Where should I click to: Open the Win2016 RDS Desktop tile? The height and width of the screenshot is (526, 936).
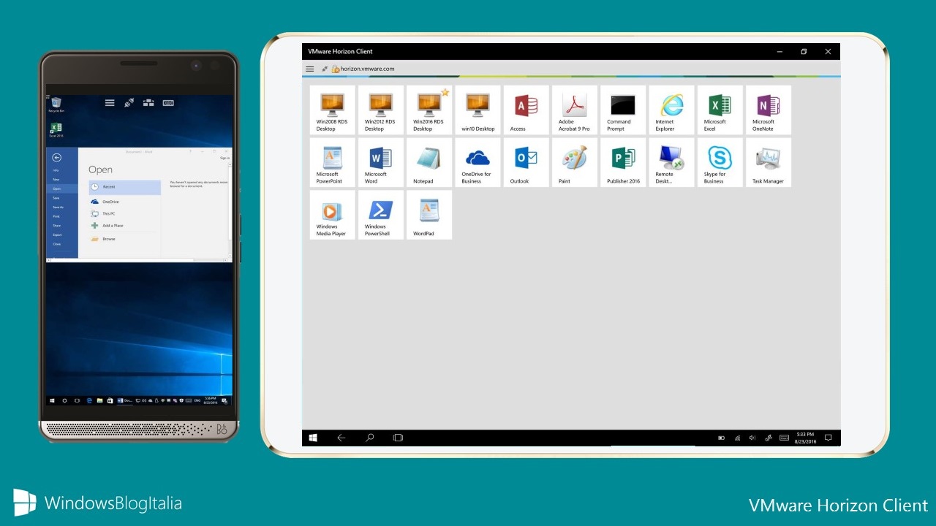(x=429, y=110)
